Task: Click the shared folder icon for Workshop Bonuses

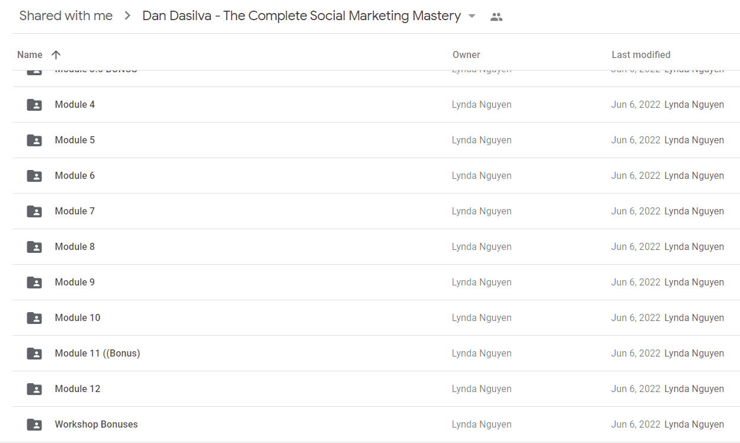Action: coord(34,425)
